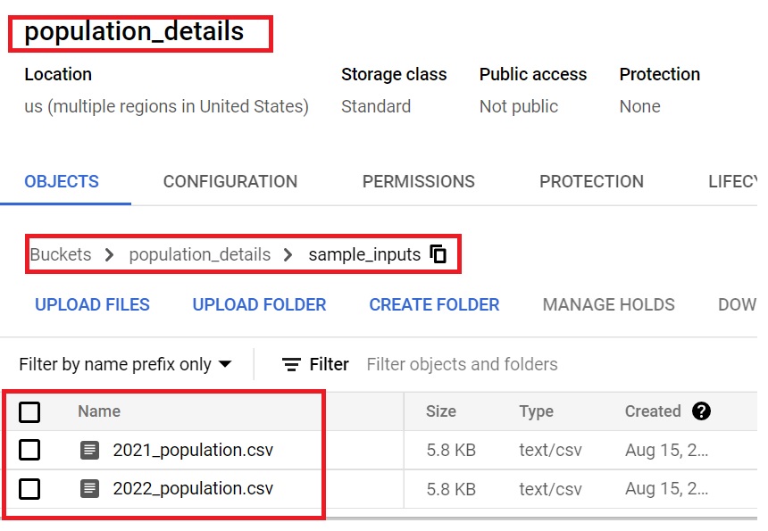Check the select-all checkbox above the object list
This screenshot has width=768, height=531.
[x=31, y=411]
